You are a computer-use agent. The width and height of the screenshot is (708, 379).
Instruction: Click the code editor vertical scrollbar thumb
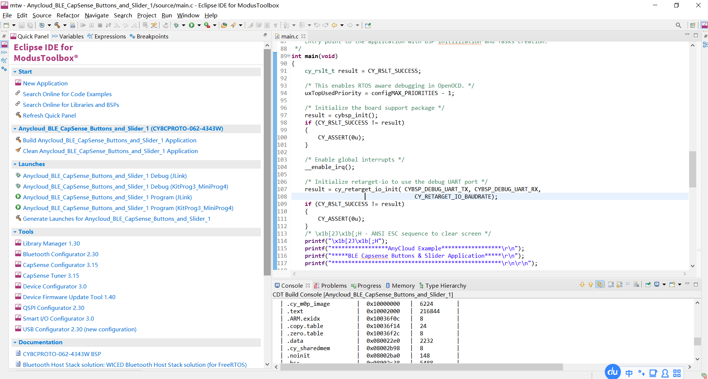692,169
